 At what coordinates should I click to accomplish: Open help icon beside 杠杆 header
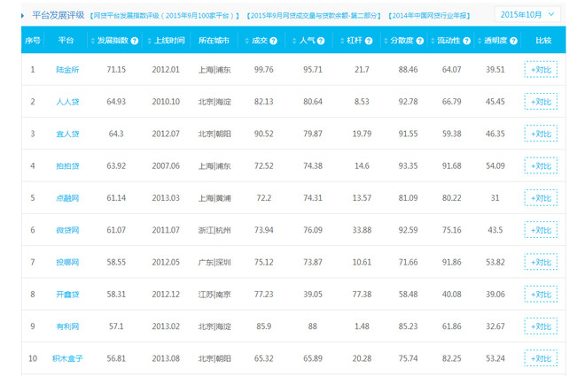[369, 41]
